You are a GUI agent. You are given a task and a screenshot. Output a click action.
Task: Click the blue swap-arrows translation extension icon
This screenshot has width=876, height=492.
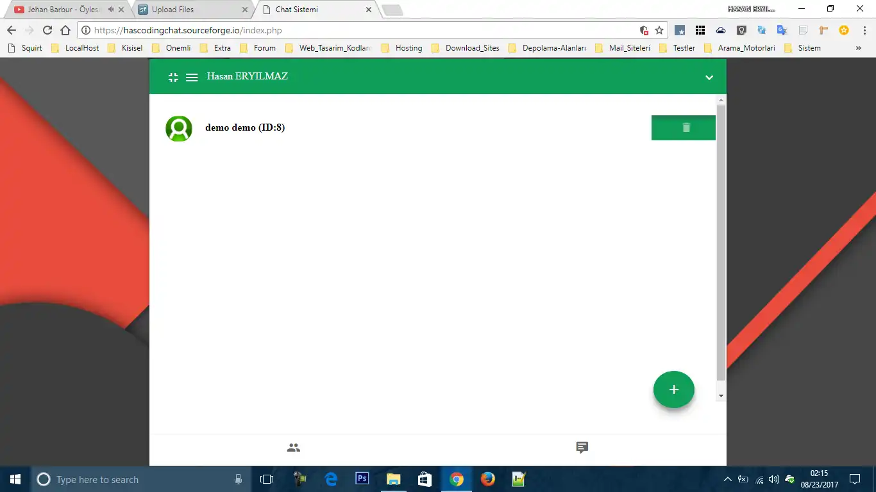pyautogui.click(x=762, y=30)
